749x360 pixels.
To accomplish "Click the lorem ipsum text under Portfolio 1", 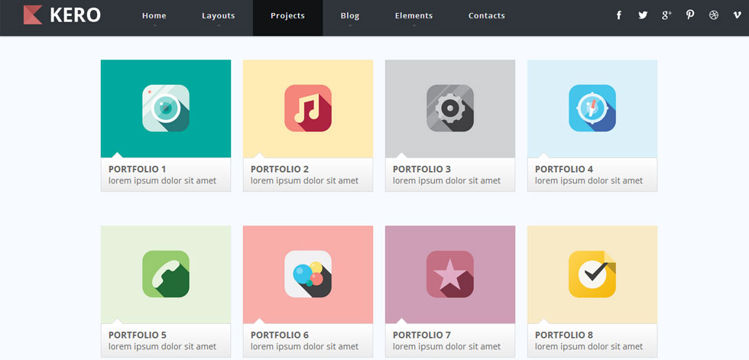I will 162,181.
